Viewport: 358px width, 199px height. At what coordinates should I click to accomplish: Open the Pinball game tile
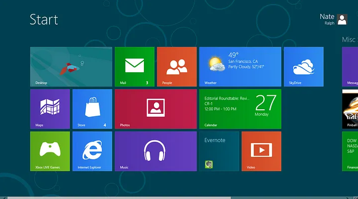[x=350, y=109]
